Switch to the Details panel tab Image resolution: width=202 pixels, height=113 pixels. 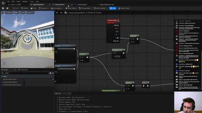point(6,70)
